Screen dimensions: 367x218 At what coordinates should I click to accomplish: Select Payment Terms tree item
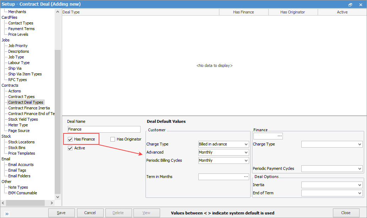pos(21,29)
